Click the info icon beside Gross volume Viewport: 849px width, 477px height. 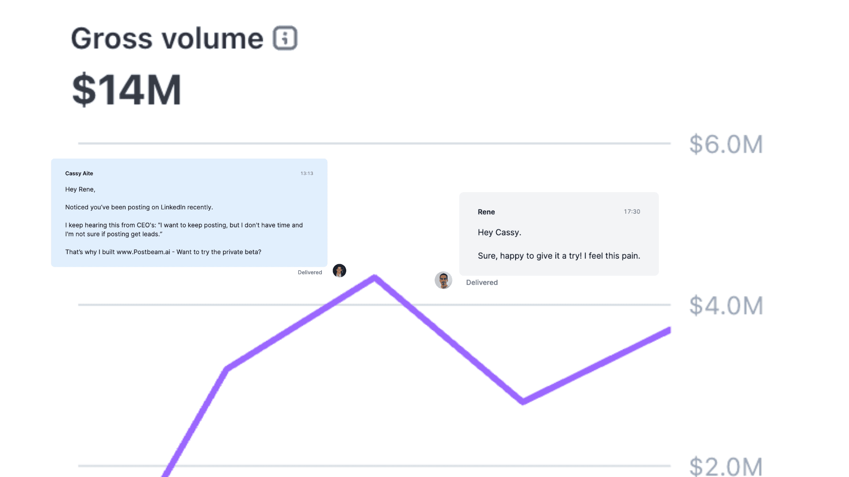click(x=285, y=38)
